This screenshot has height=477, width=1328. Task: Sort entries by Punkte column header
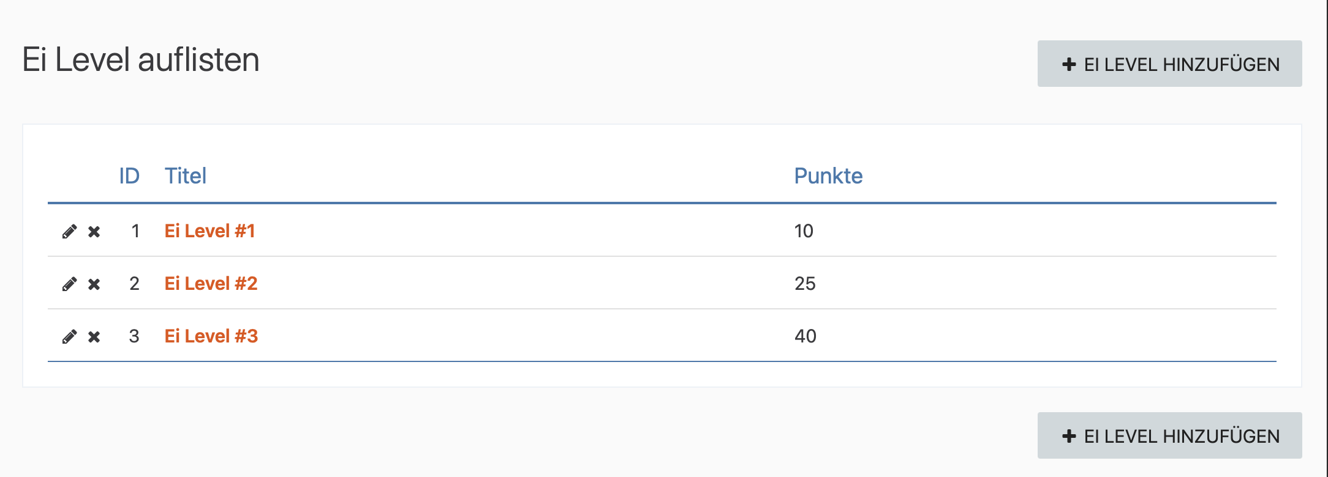828,176
